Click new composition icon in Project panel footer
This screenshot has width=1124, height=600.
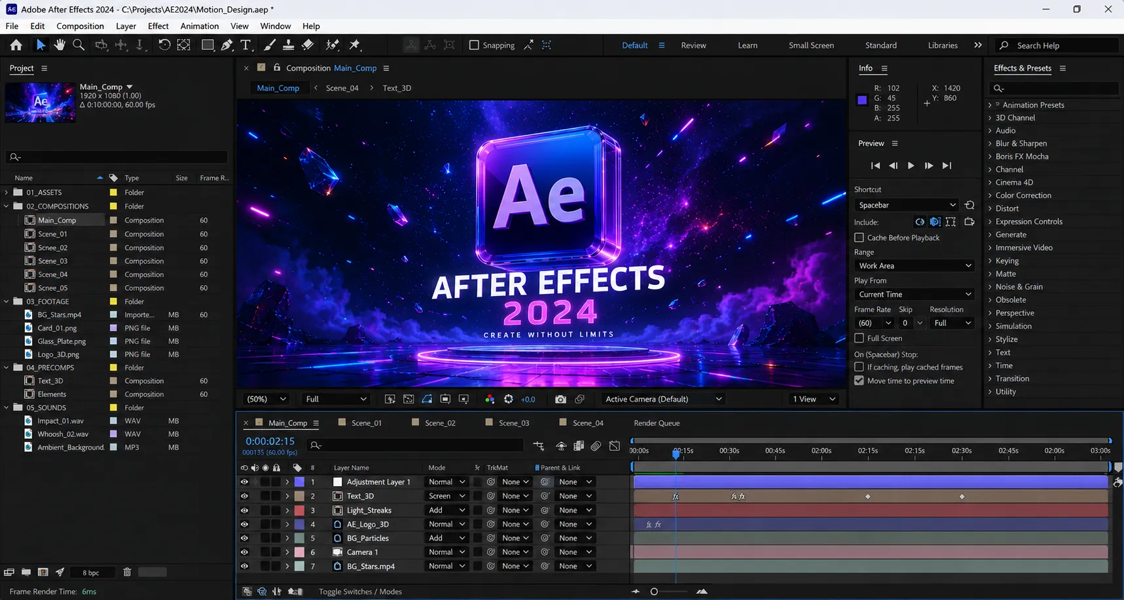coord(43,572)
